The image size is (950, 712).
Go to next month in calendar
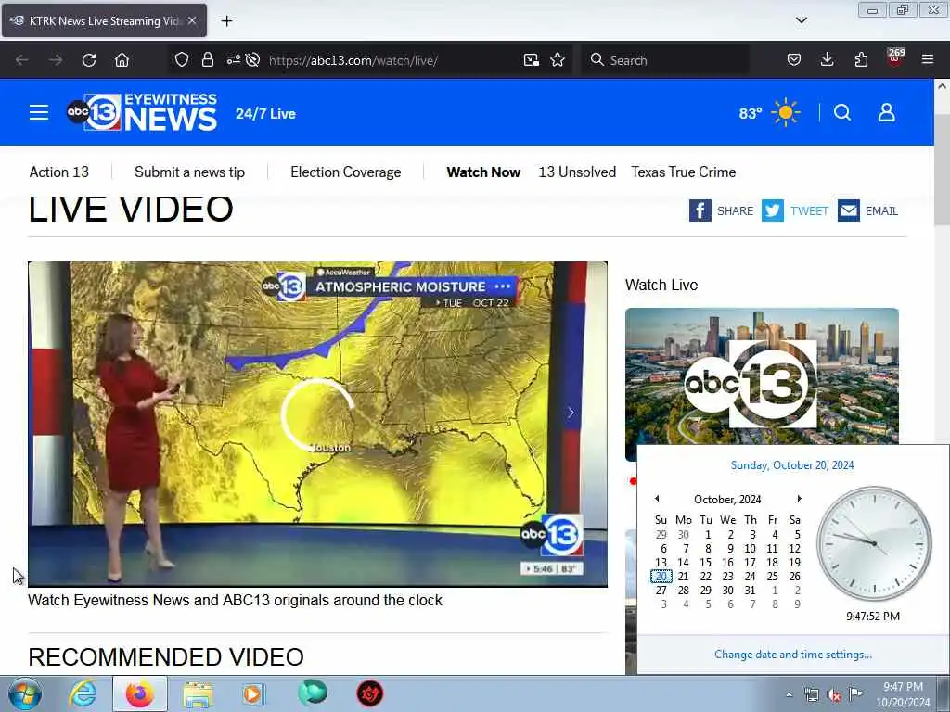coord(799,498)
